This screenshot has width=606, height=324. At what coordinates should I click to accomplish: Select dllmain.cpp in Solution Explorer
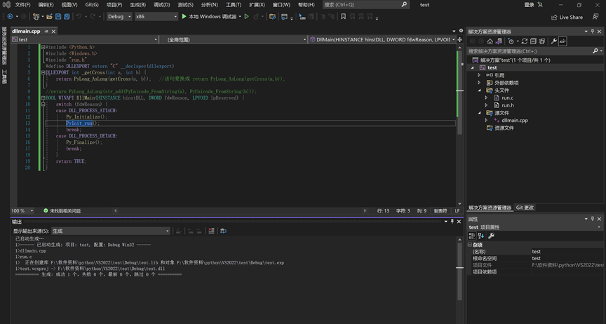tap(514, 120)
